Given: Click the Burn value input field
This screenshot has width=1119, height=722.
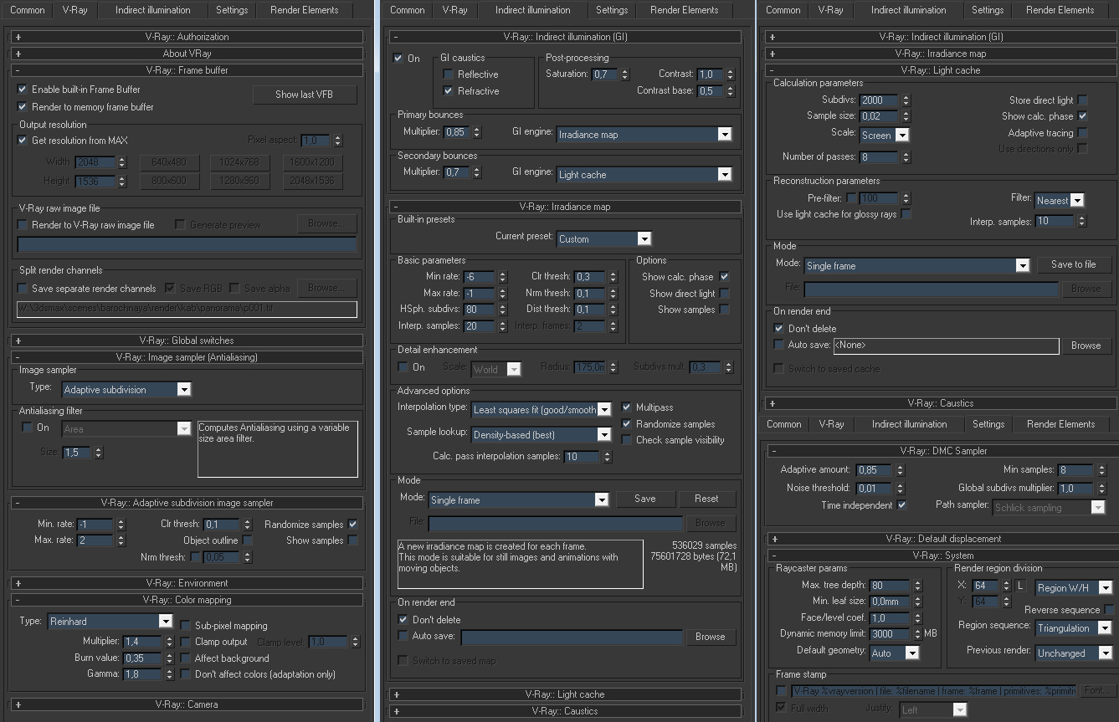Looking at the screenshot, I should coord(142,658).
